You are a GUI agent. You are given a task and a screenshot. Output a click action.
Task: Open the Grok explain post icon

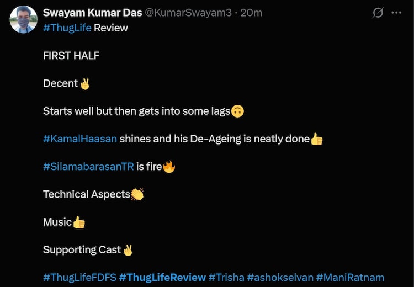pos(378,13)
